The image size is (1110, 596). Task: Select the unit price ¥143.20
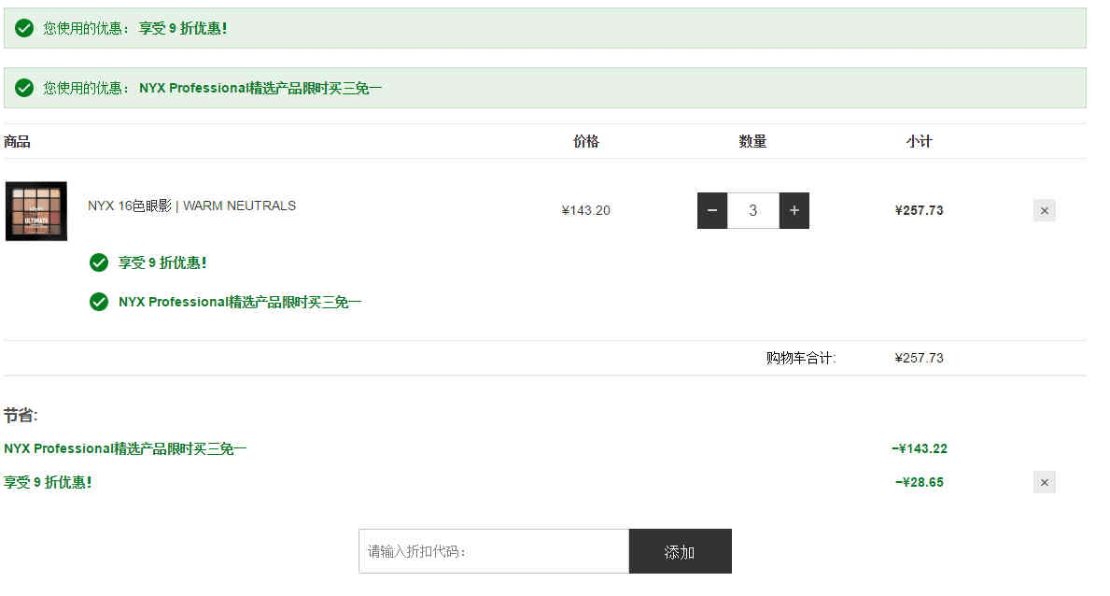pos(585,210)
